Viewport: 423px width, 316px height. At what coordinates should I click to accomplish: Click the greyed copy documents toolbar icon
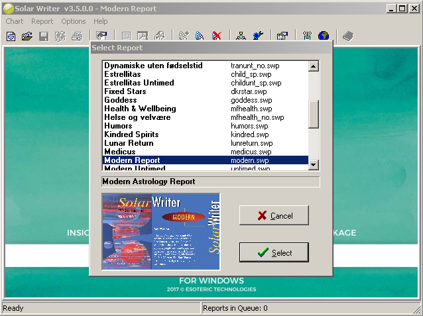click(60, 36)
